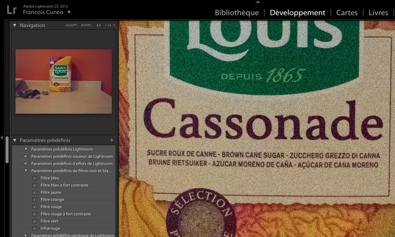395x237 pixels.
Task: Open the Livres module
Action: 378,13
